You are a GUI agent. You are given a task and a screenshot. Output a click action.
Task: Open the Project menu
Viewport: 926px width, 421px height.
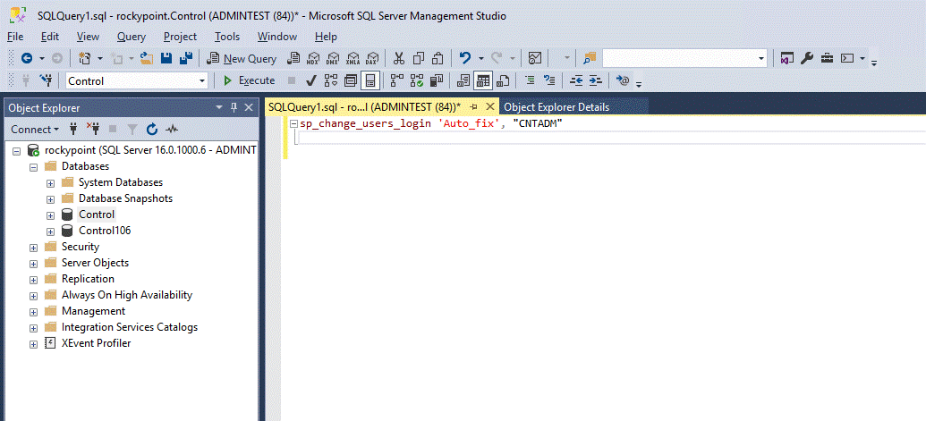180,37
